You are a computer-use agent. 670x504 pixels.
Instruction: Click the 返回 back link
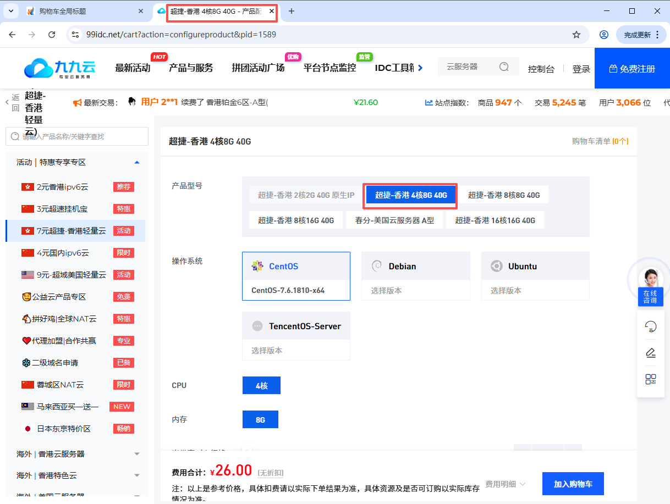pos(13,102)
